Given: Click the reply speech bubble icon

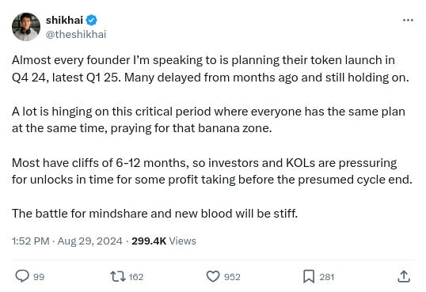Looking at the screenshot, I should pos(22,276).
